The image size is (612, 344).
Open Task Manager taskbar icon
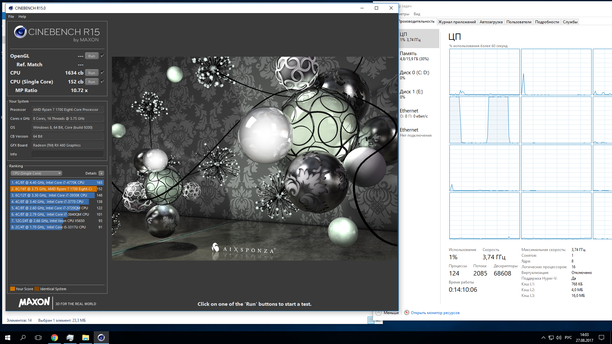tap(70, 338)
